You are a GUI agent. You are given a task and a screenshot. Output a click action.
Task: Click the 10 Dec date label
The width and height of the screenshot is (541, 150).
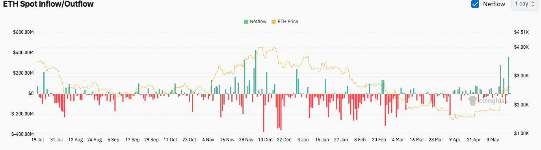(x=265, y=139)
